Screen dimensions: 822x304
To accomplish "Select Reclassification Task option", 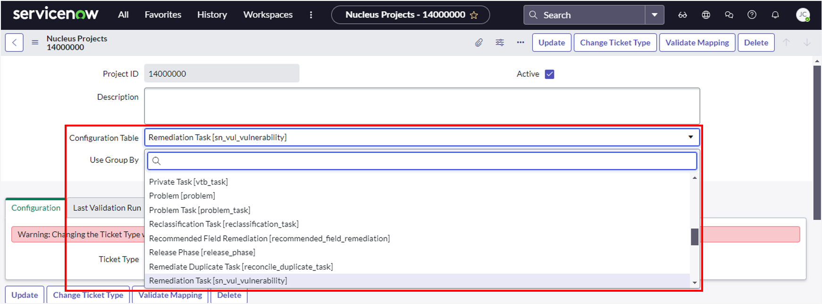I will coord(417,224).
